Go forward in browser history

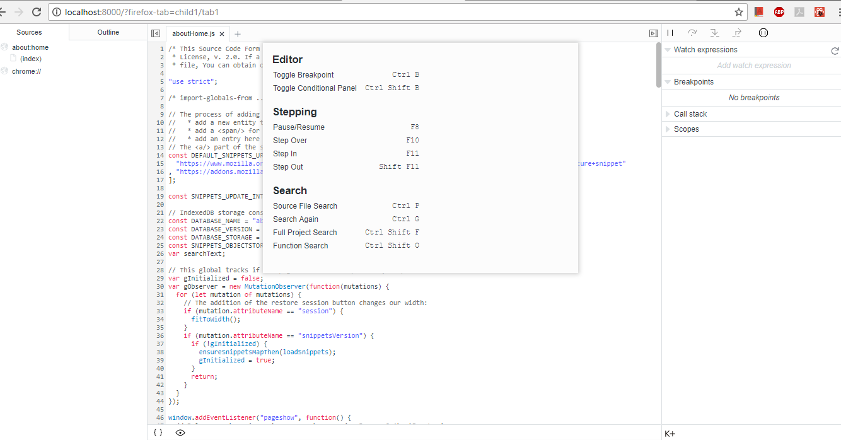coord(19,12)
